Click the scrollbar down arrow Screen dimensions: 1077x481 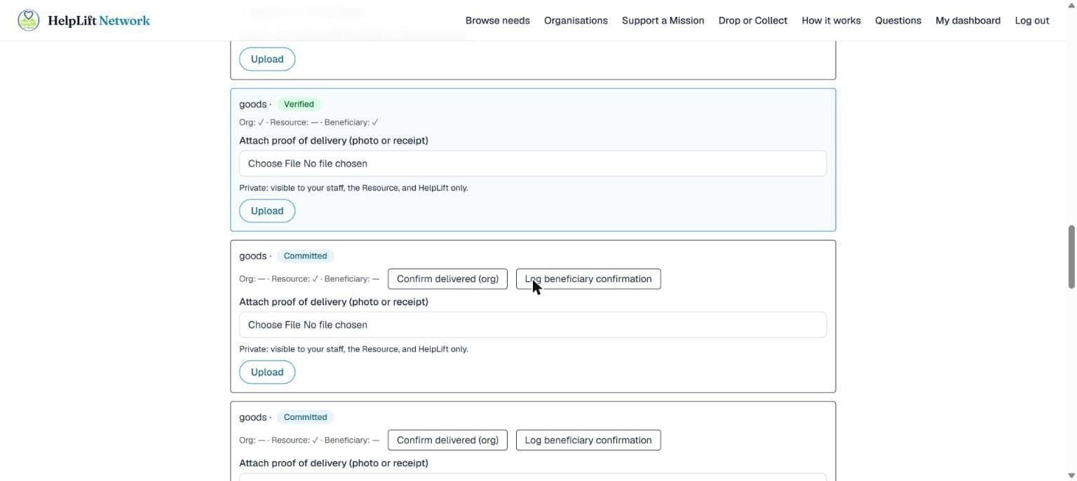coord(1071,475)
